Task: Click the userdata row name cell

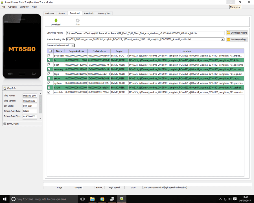Action: [x=59, y=92]
